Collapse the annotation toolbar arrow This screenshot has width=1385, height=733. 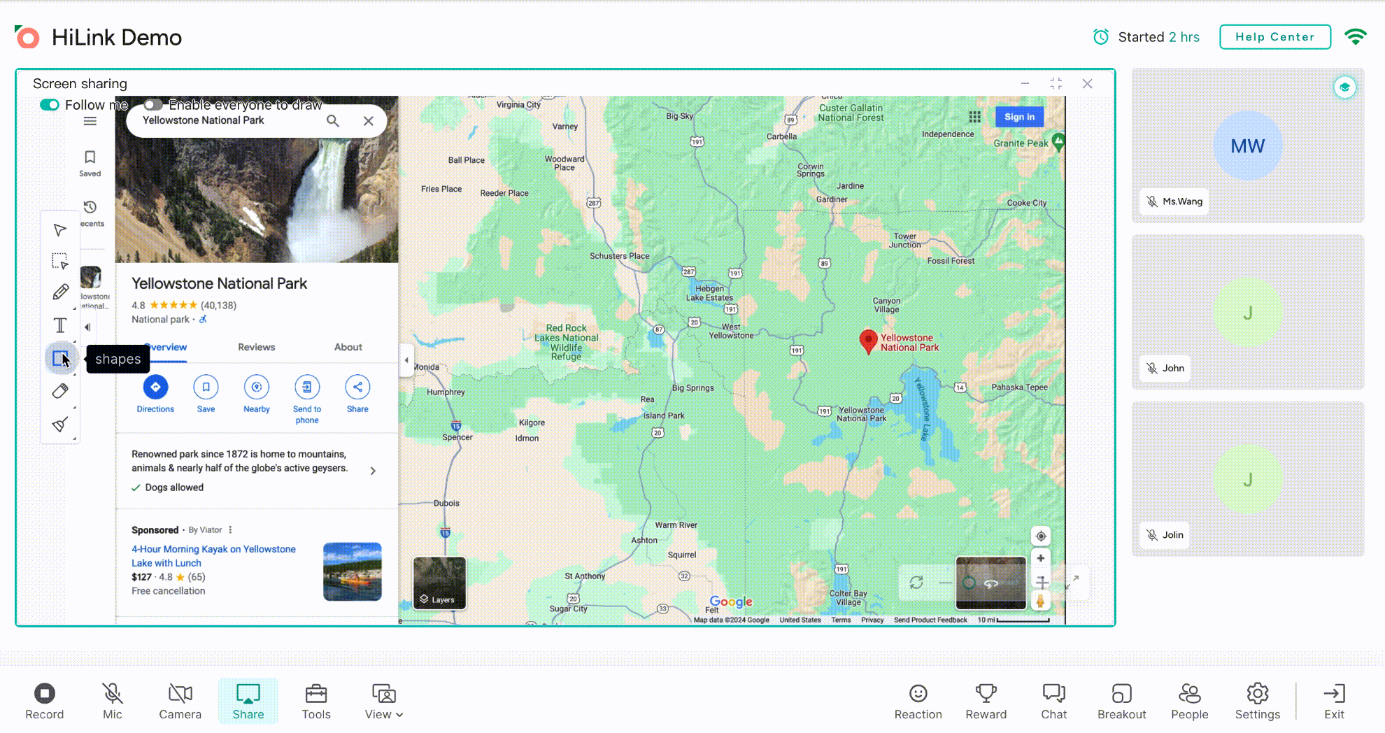point(87,327)
